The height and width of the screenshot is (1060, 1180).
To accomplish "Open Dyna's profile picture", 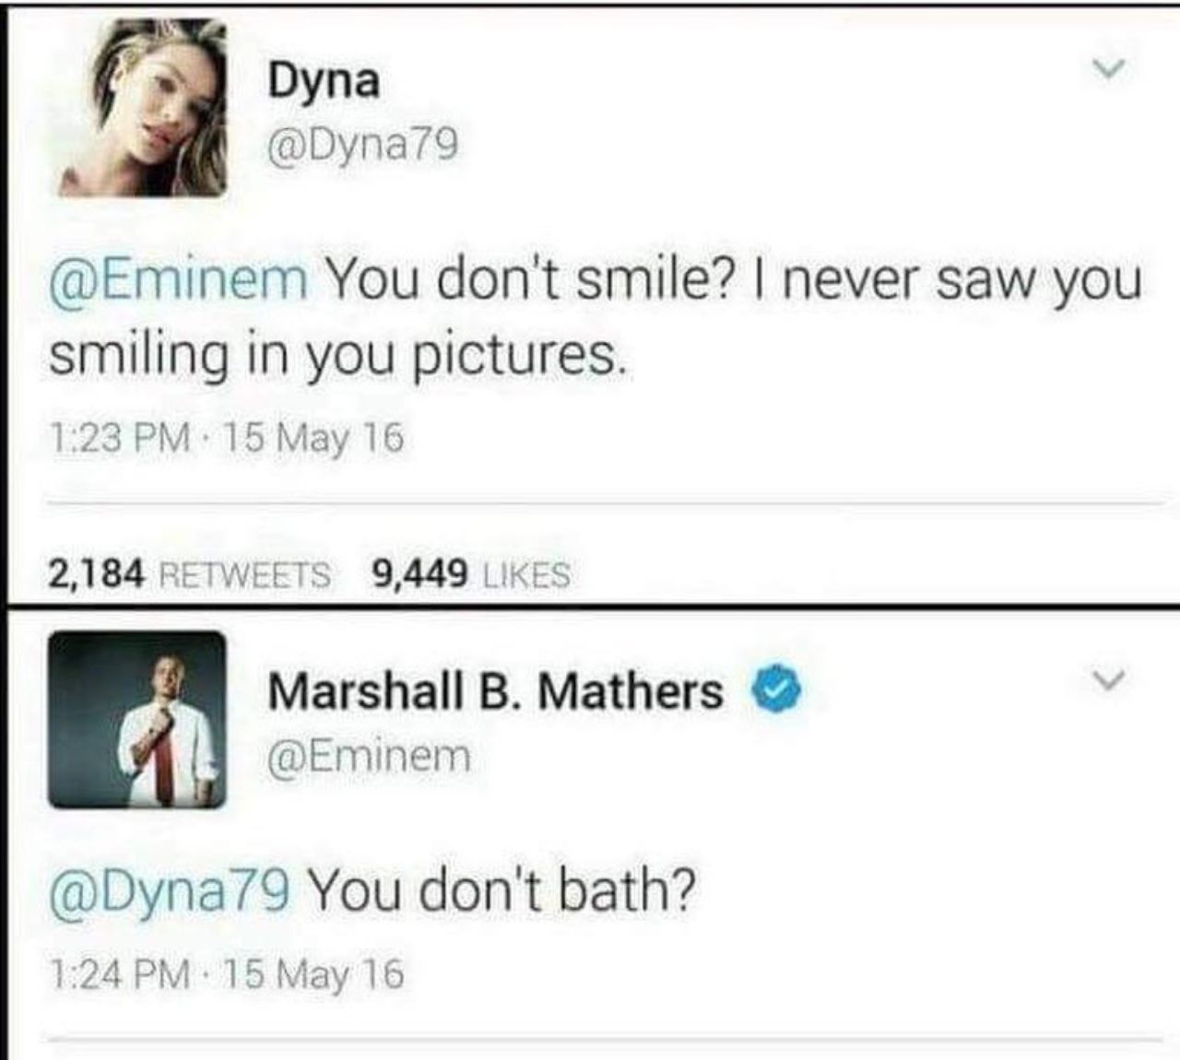I will tap(139, 109).
